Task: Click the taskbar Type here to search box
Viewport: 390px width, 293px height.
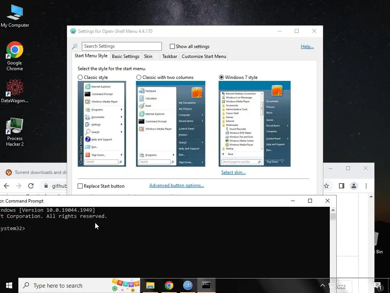Action: (79, 285)
